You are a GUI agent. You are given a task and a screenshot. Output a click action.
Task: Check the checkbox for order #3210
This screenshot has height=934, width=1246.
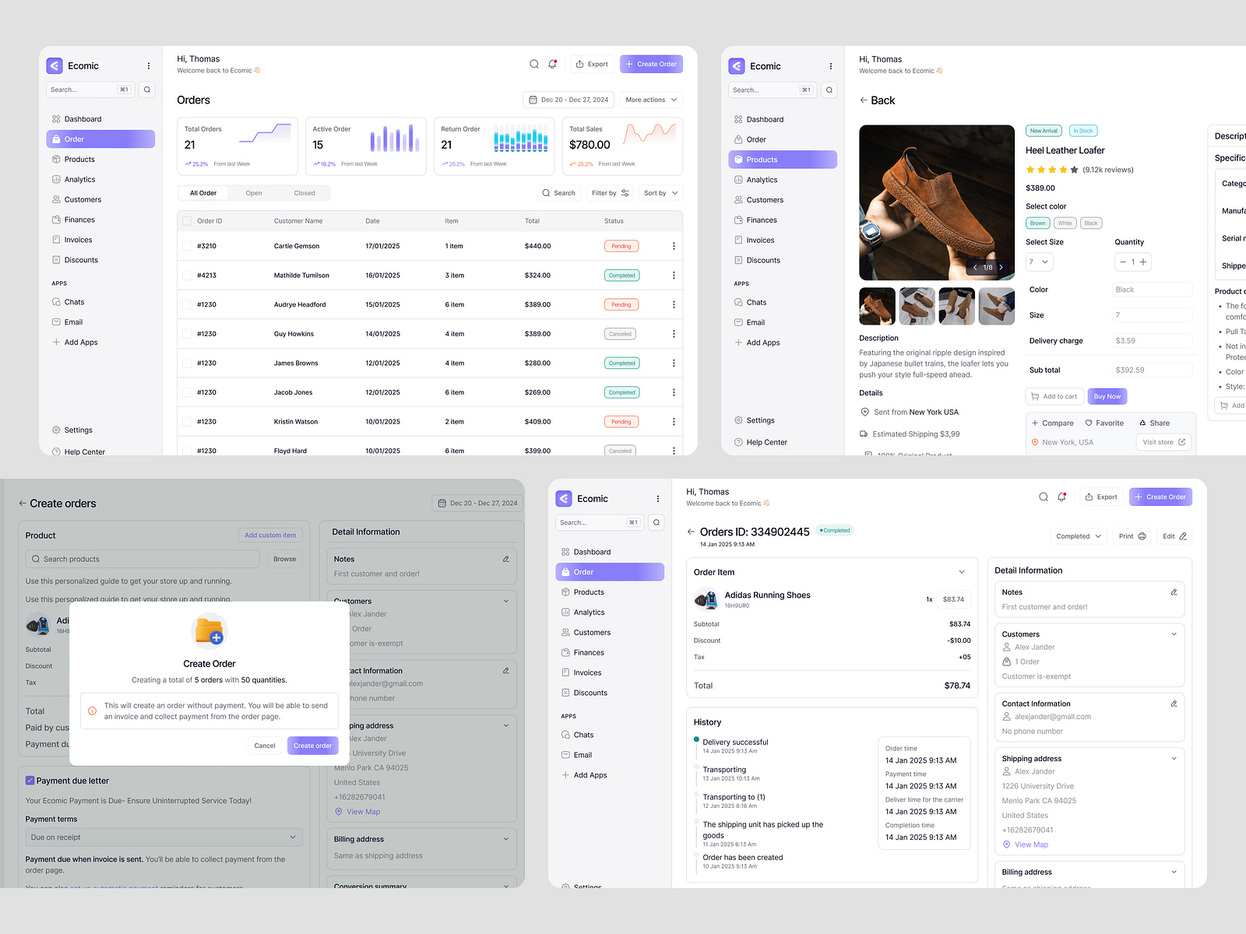tap(187, 246)
